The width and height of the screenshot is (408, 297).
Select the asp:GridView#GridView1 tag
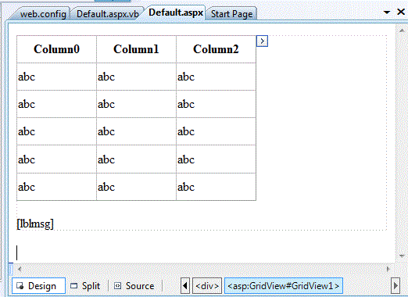[x=284, y=286]
